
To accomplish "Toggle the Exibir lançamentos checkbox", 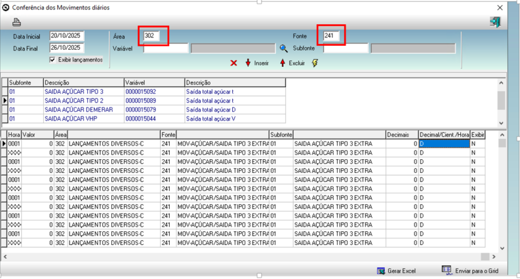I will (52, 60).
